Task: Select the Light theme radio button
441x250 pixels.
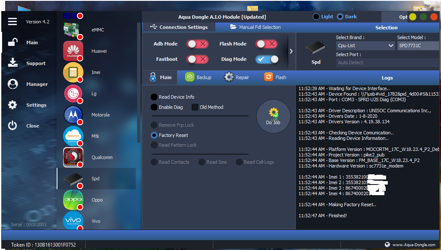Action: point(316,17)
